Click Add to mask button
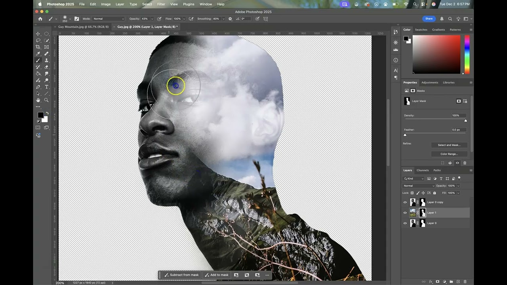The image size is (507, 285). coord(217,275)
